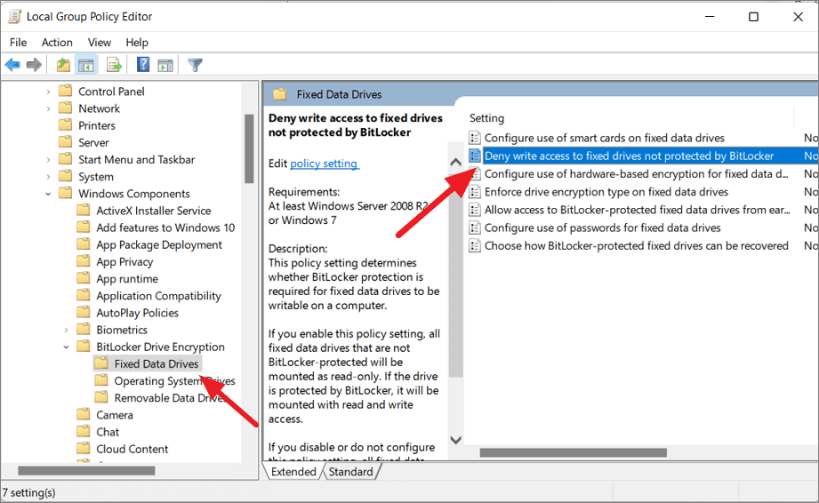819x503 pixels.
Task: Open the Help menu
Action: point(137,43)
